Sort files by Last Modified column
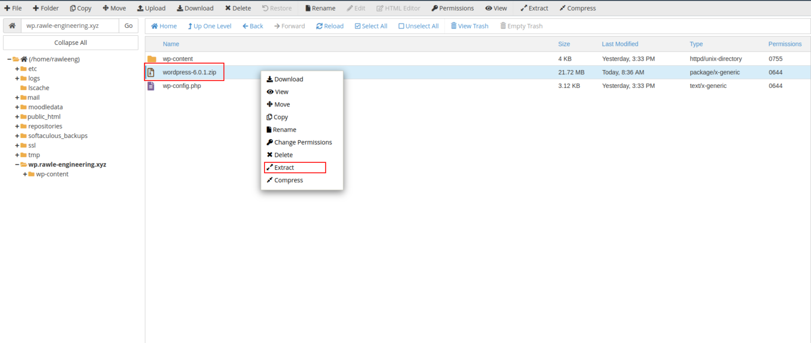The height and width of the screenshot is (343, 811). (620, 44)
